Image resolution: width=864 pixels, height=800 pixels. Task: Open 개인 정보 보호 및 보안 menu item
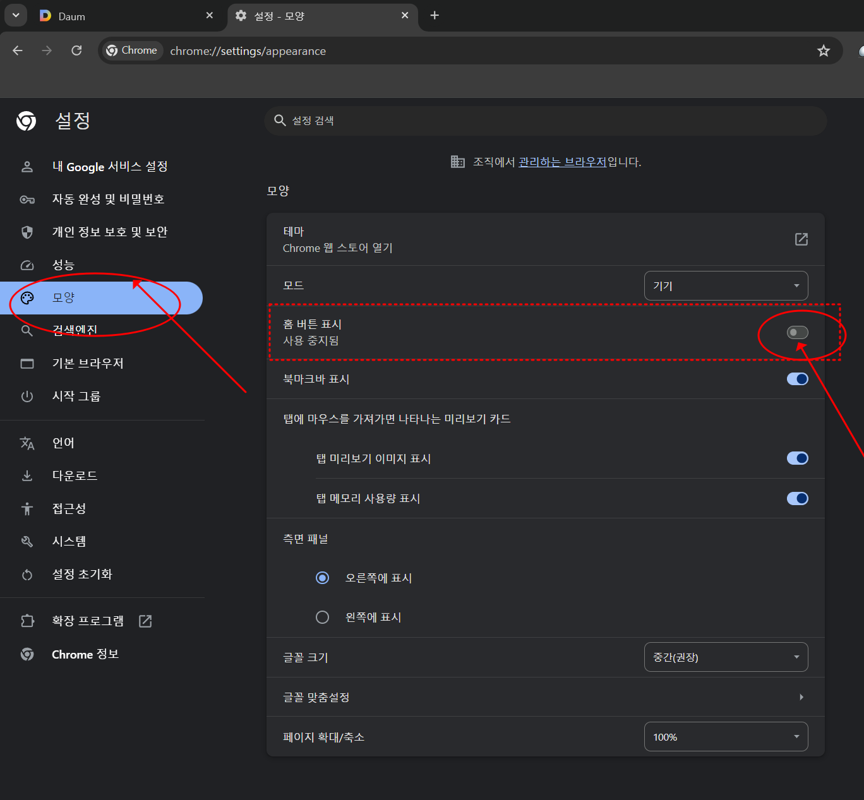102,232
